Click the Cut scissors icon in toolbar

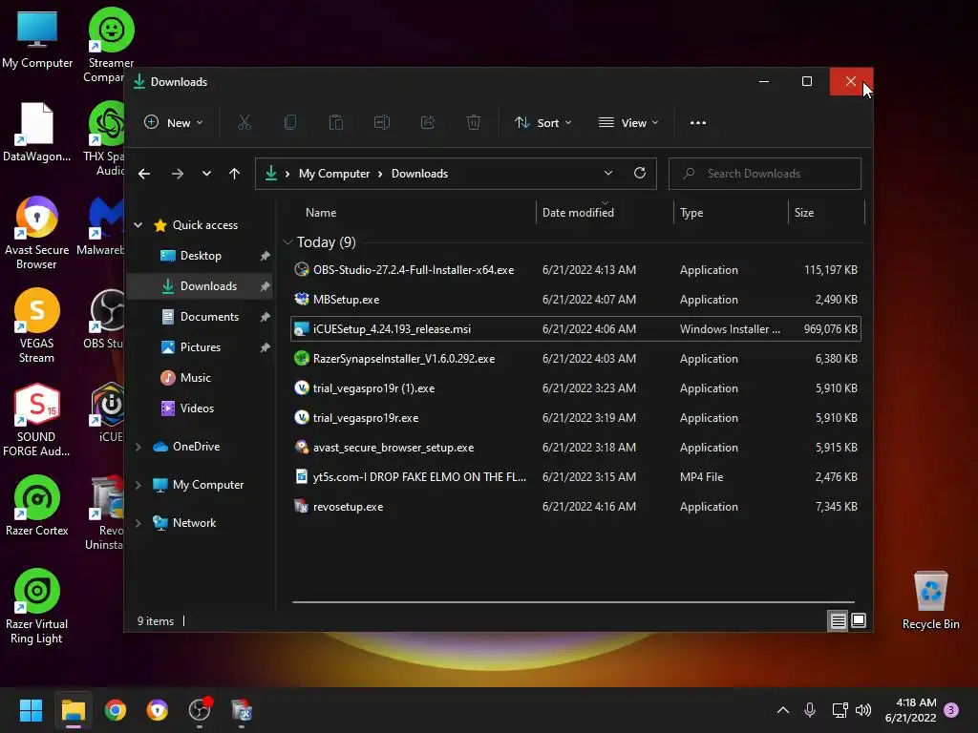244,123
